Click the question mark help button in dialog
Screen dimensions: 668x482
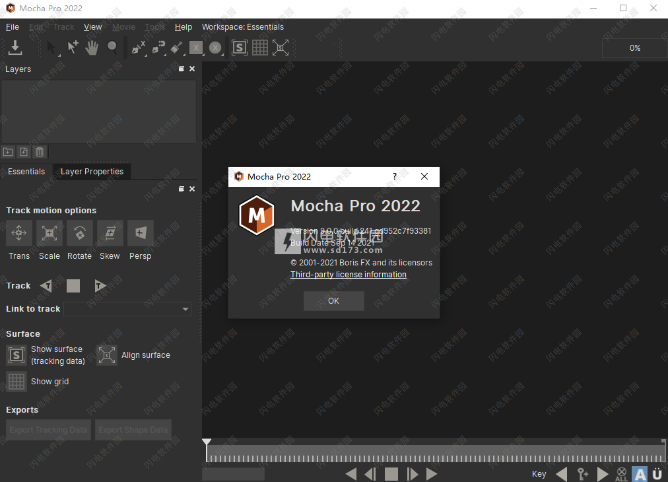pyautogui.click(x=395, y=176)
